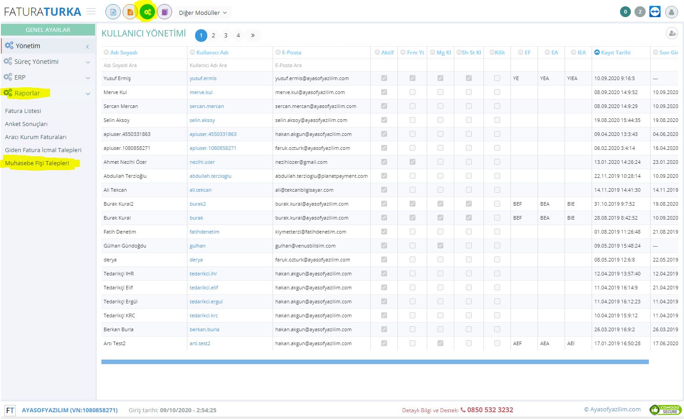Toggle Sh St Kl checkbox for Burak Kural2
This screenshot has width=684, height=419.
click(469, 204)
